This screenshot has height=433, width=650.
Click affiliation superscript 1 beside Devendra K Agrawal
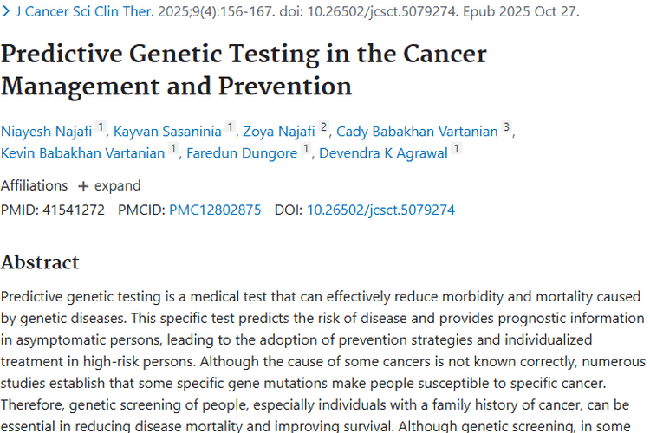point(456,150)
